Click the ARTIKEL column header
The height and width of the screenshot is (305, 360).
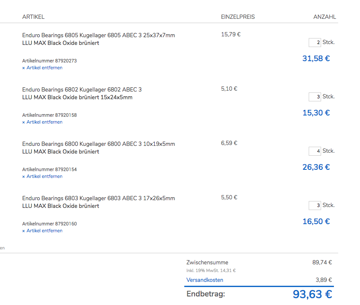coord(33,17)
